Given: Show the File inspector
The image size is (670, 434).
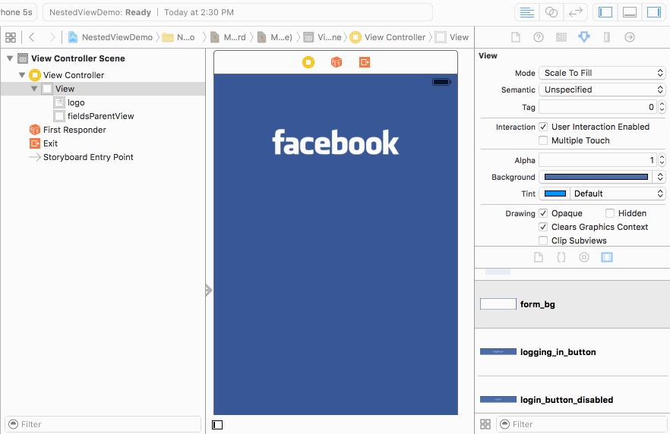Looking at the screenshot, I should [516, 37].
